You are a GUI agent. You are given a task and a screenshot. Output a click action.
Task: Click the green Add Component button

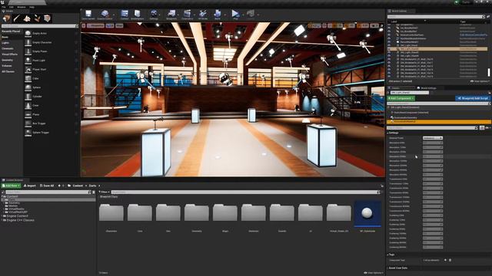401,98
